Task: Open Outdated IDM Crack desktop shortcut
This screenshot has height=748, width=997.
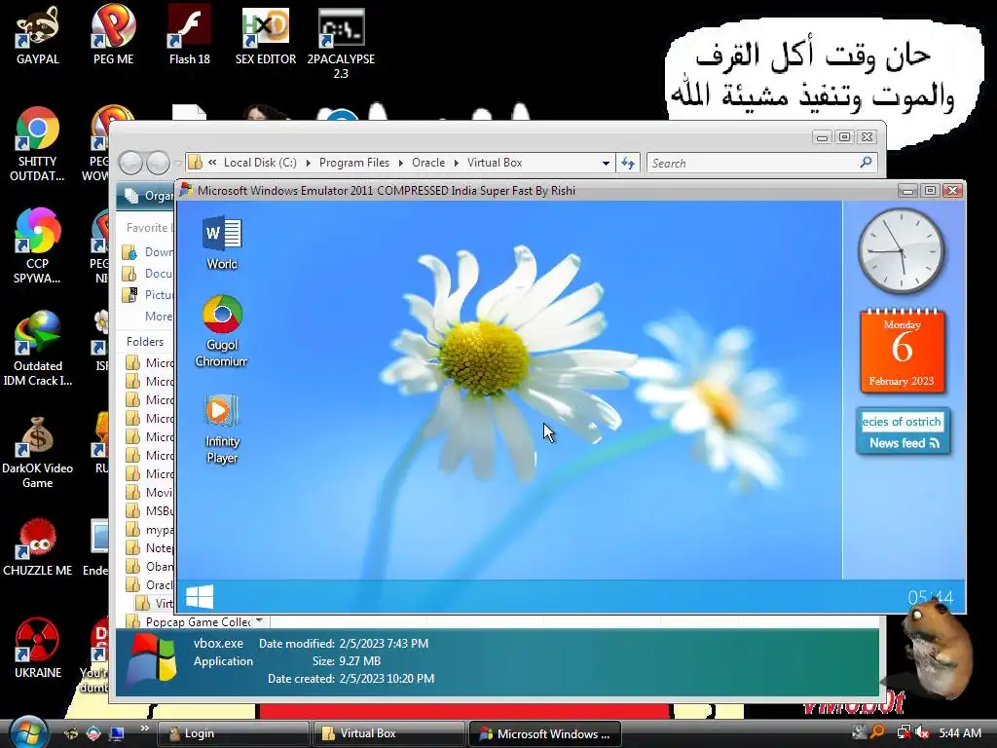Action: pyautogui.click(x=38, y=349)
